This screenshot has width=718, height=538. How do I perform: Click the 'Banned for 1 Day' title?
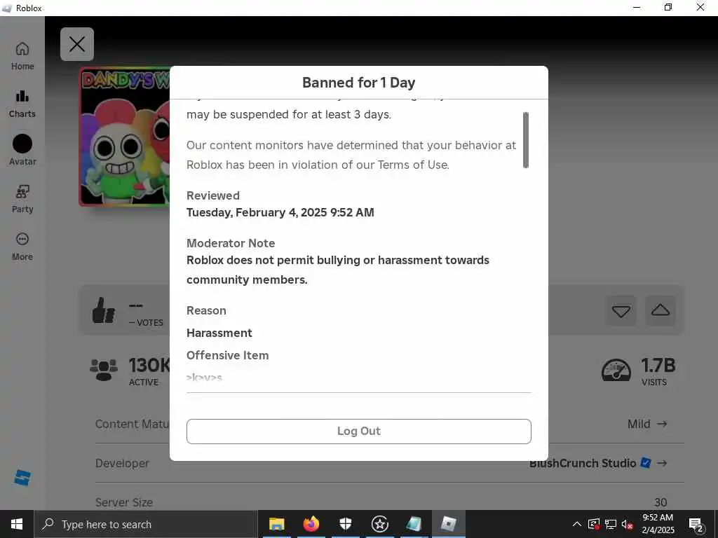point(358,83)
